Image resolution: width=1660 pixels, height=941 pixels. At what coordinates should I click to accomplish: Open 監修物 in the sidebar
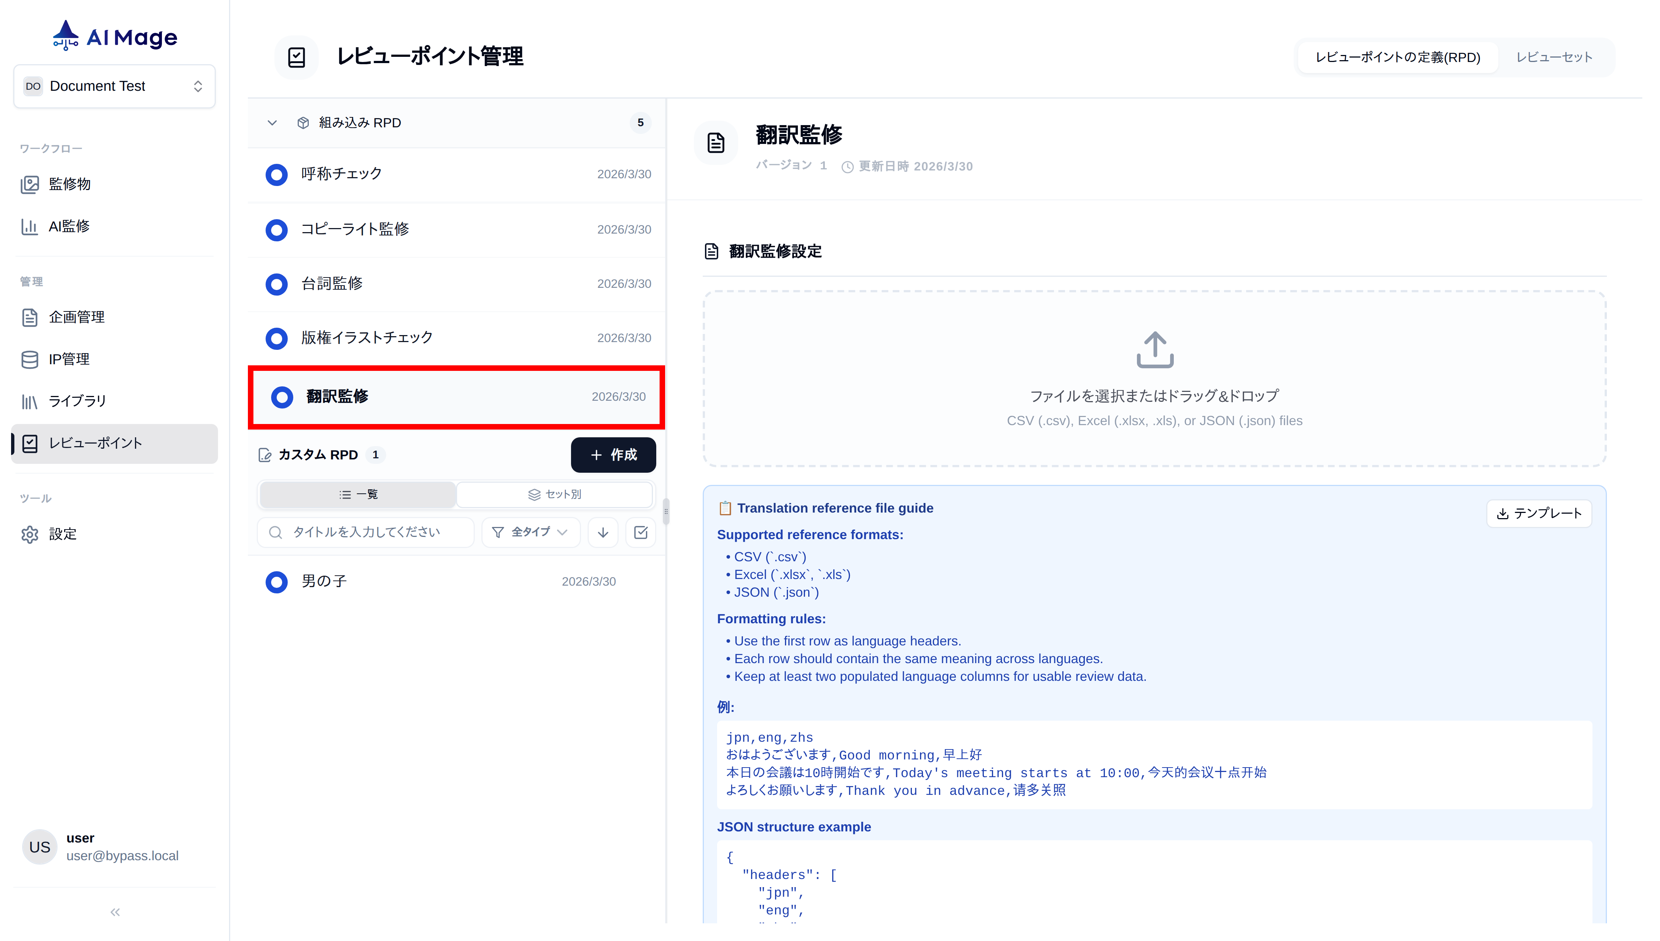point(69,184)
